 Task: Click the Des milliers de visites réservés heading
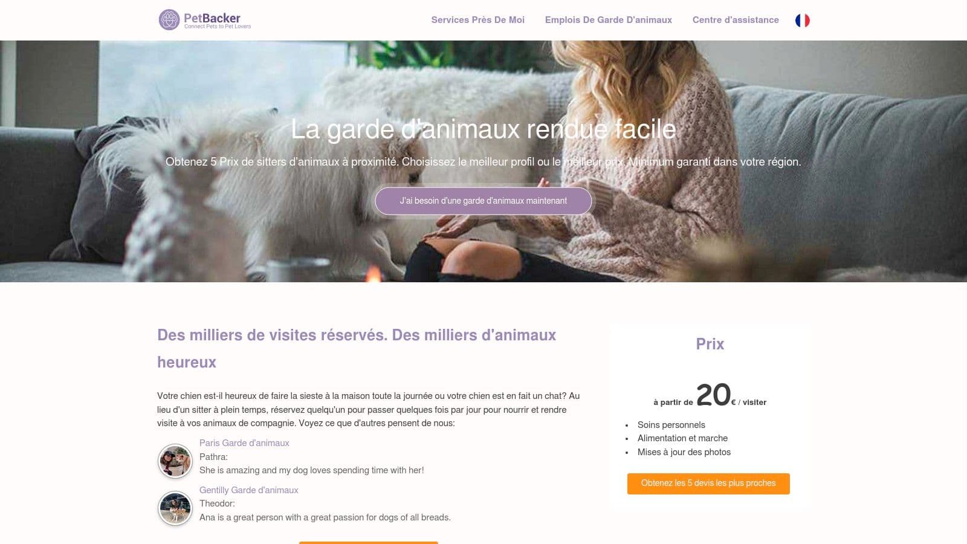(x=357, y=349)
